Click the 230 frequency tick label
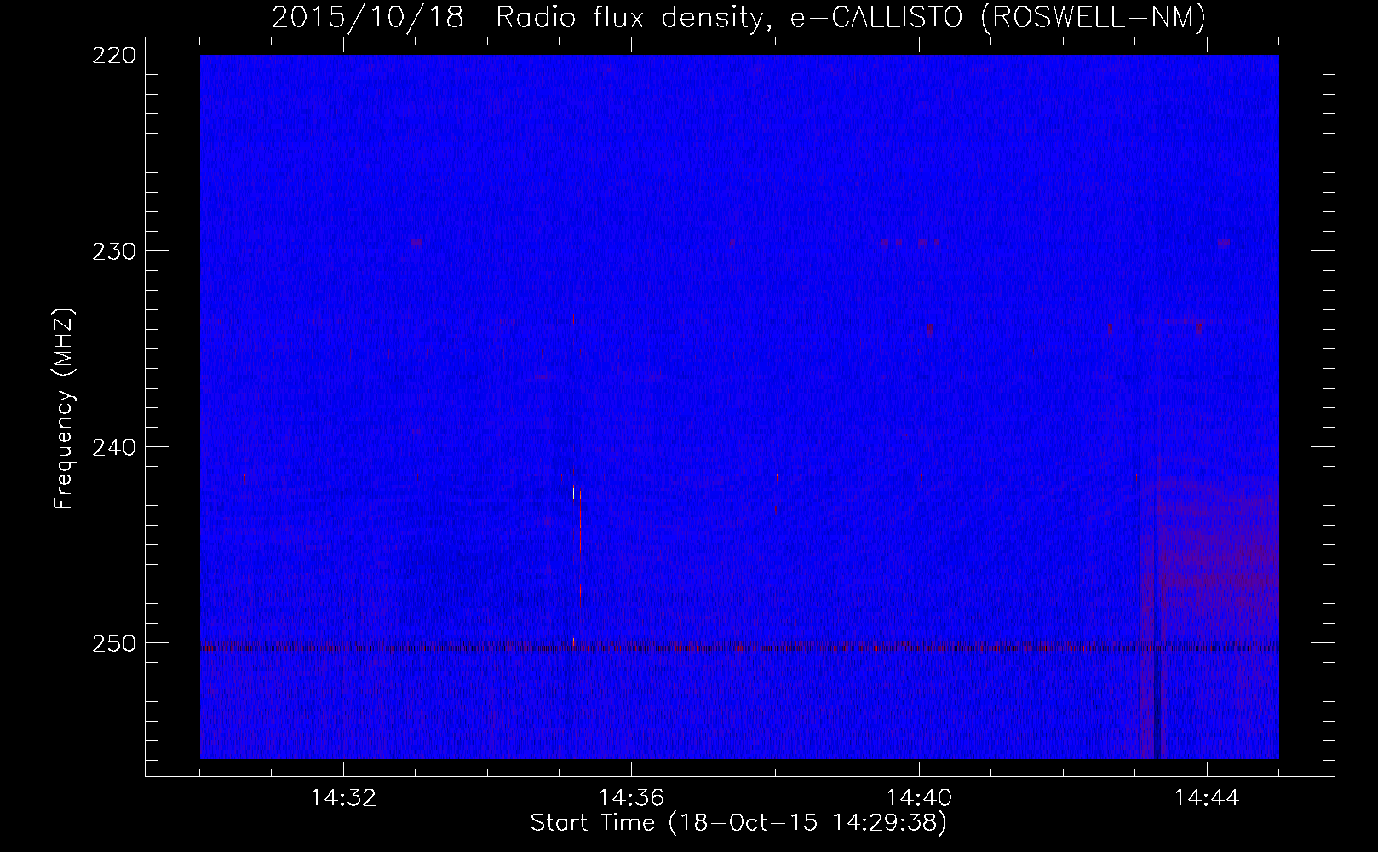The width and height of the screenshot is (1378, 852). (x=112, y=251)
